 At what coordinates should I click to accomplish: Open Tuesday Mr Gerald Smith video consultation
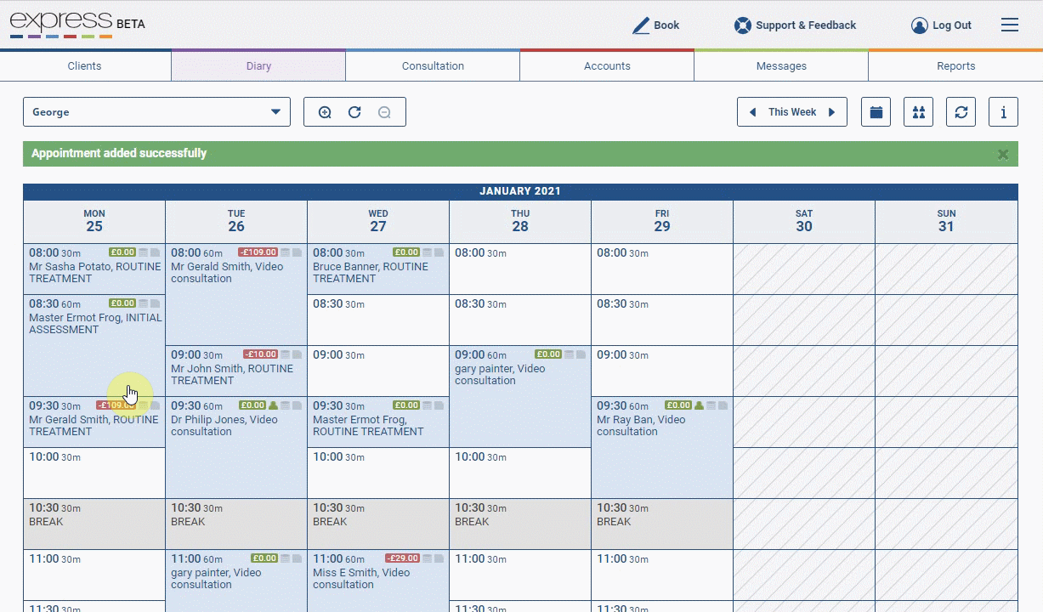pos(236,295)
